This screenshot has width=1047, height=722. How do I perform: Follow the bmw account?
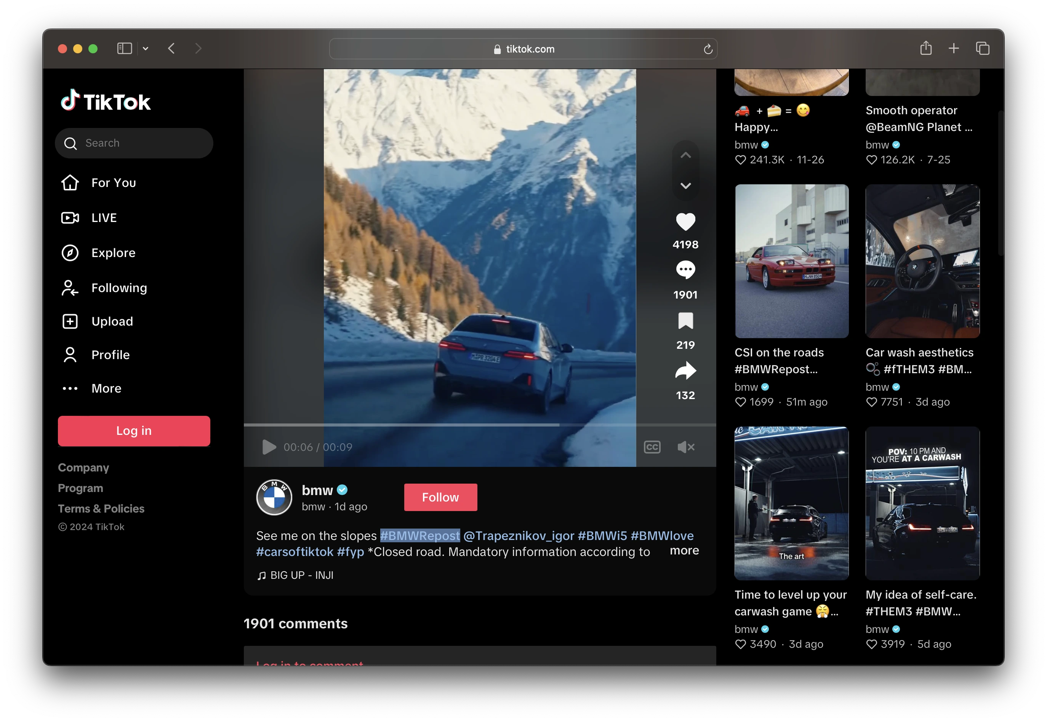pyautogui.click(x=440, y=497)
